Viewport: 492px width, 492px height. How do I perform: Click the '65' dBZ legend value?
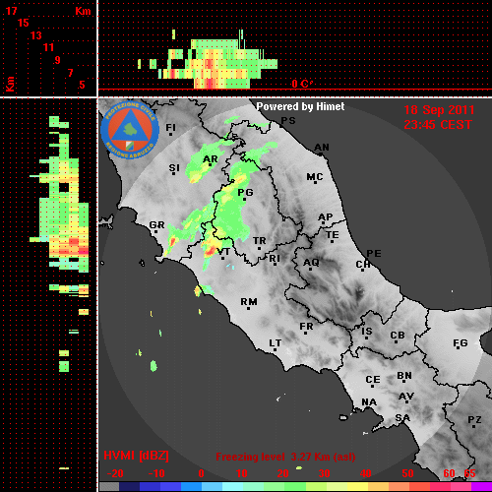click(469, 473)
